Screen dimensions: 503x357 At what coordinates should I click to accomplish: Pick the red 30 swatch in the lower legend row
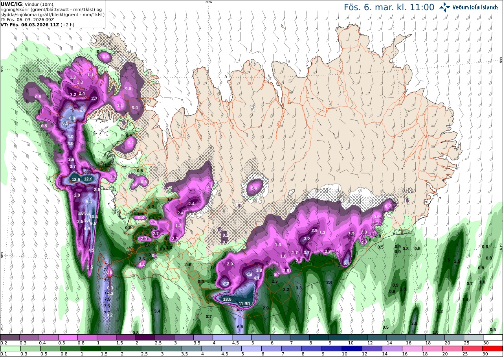pyautogui.click(x=493, y=348)
